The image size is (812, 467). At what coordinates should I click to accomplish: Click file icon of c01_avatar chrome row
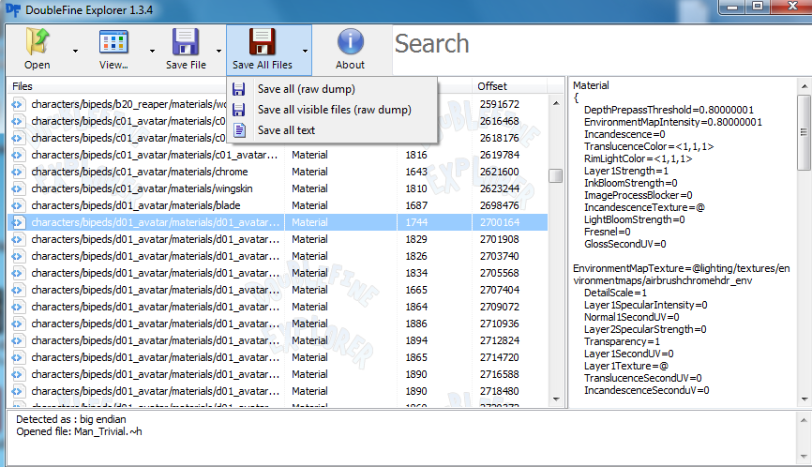click(18, 172)
